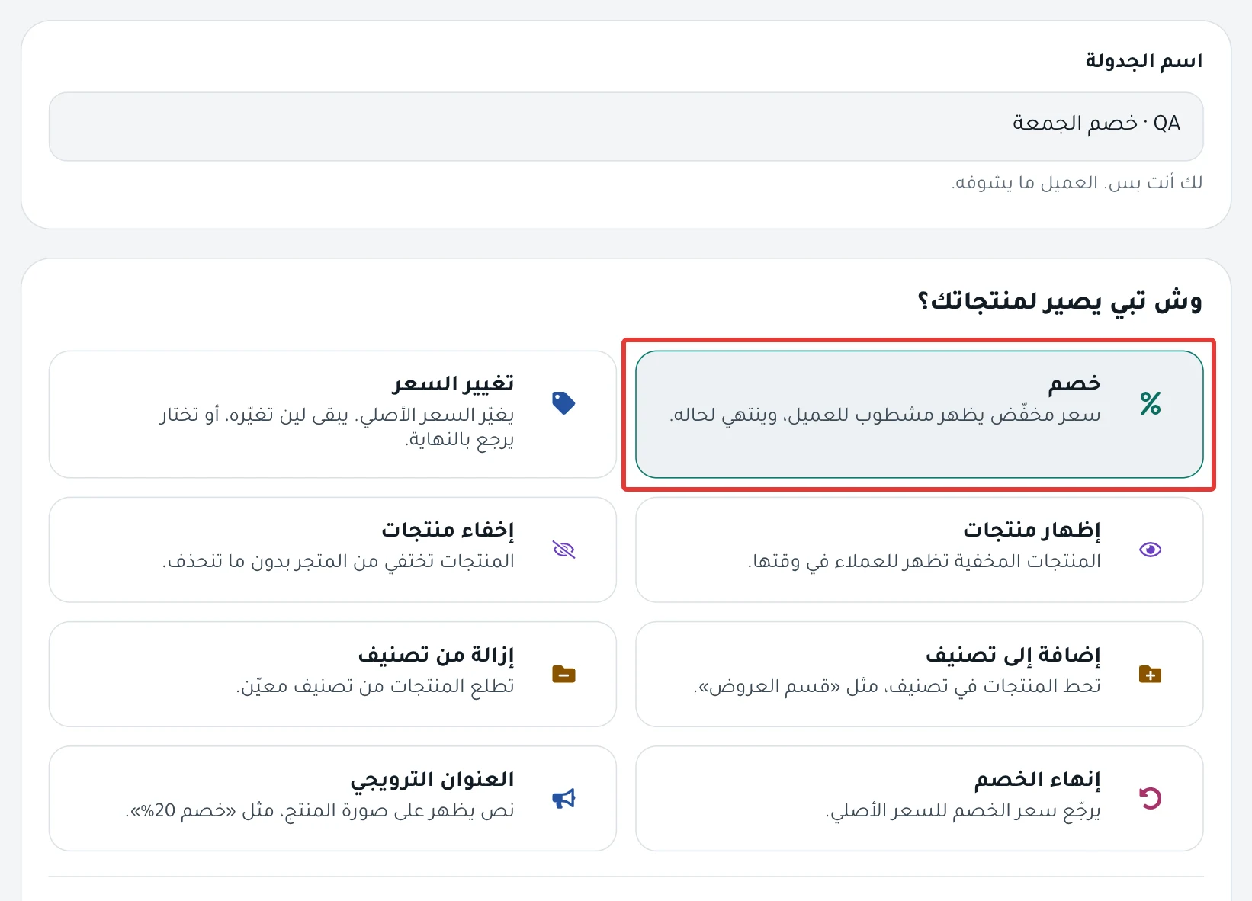Screen dimensions: 1252x901
Task: Click the folder-plus icon beside إضافة إلى تصنيف
Action: (x=1150, y=674)
